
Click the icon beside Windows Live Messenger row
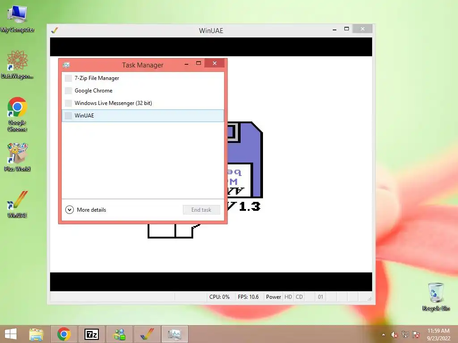pyautogui.click(x=68, y=103)
